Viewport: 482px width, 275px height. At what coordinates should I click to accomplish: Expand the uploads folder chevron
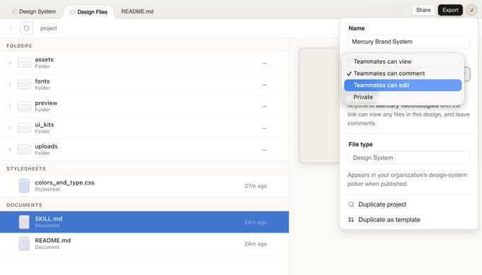tap(10, 150)
